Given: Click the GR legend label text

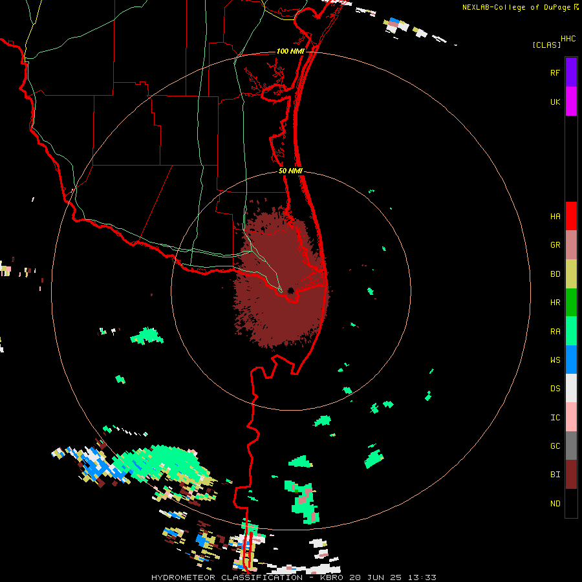Looking at the screenshot, I should (555, 245).
